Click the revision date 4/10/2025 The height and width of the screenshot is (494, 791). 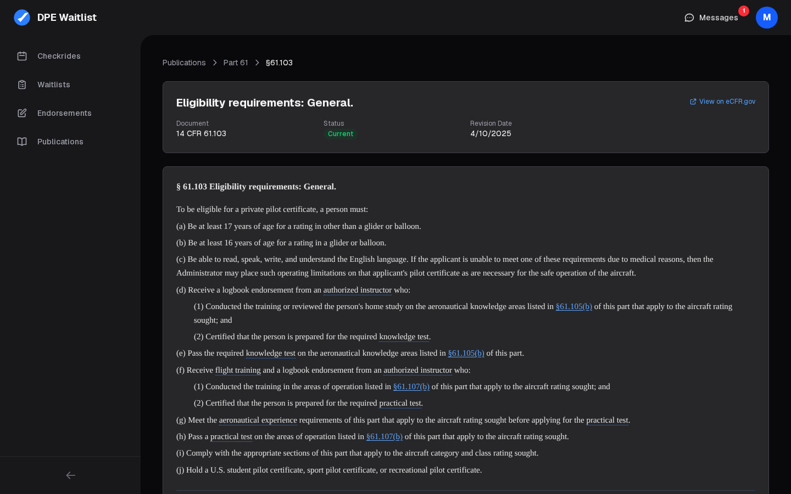point(491,133)
